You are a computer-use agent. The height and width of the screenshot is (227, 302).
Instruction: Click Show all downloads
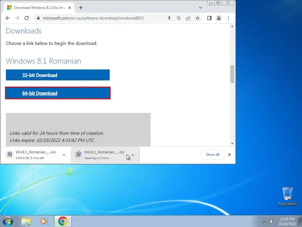[212, 155]
